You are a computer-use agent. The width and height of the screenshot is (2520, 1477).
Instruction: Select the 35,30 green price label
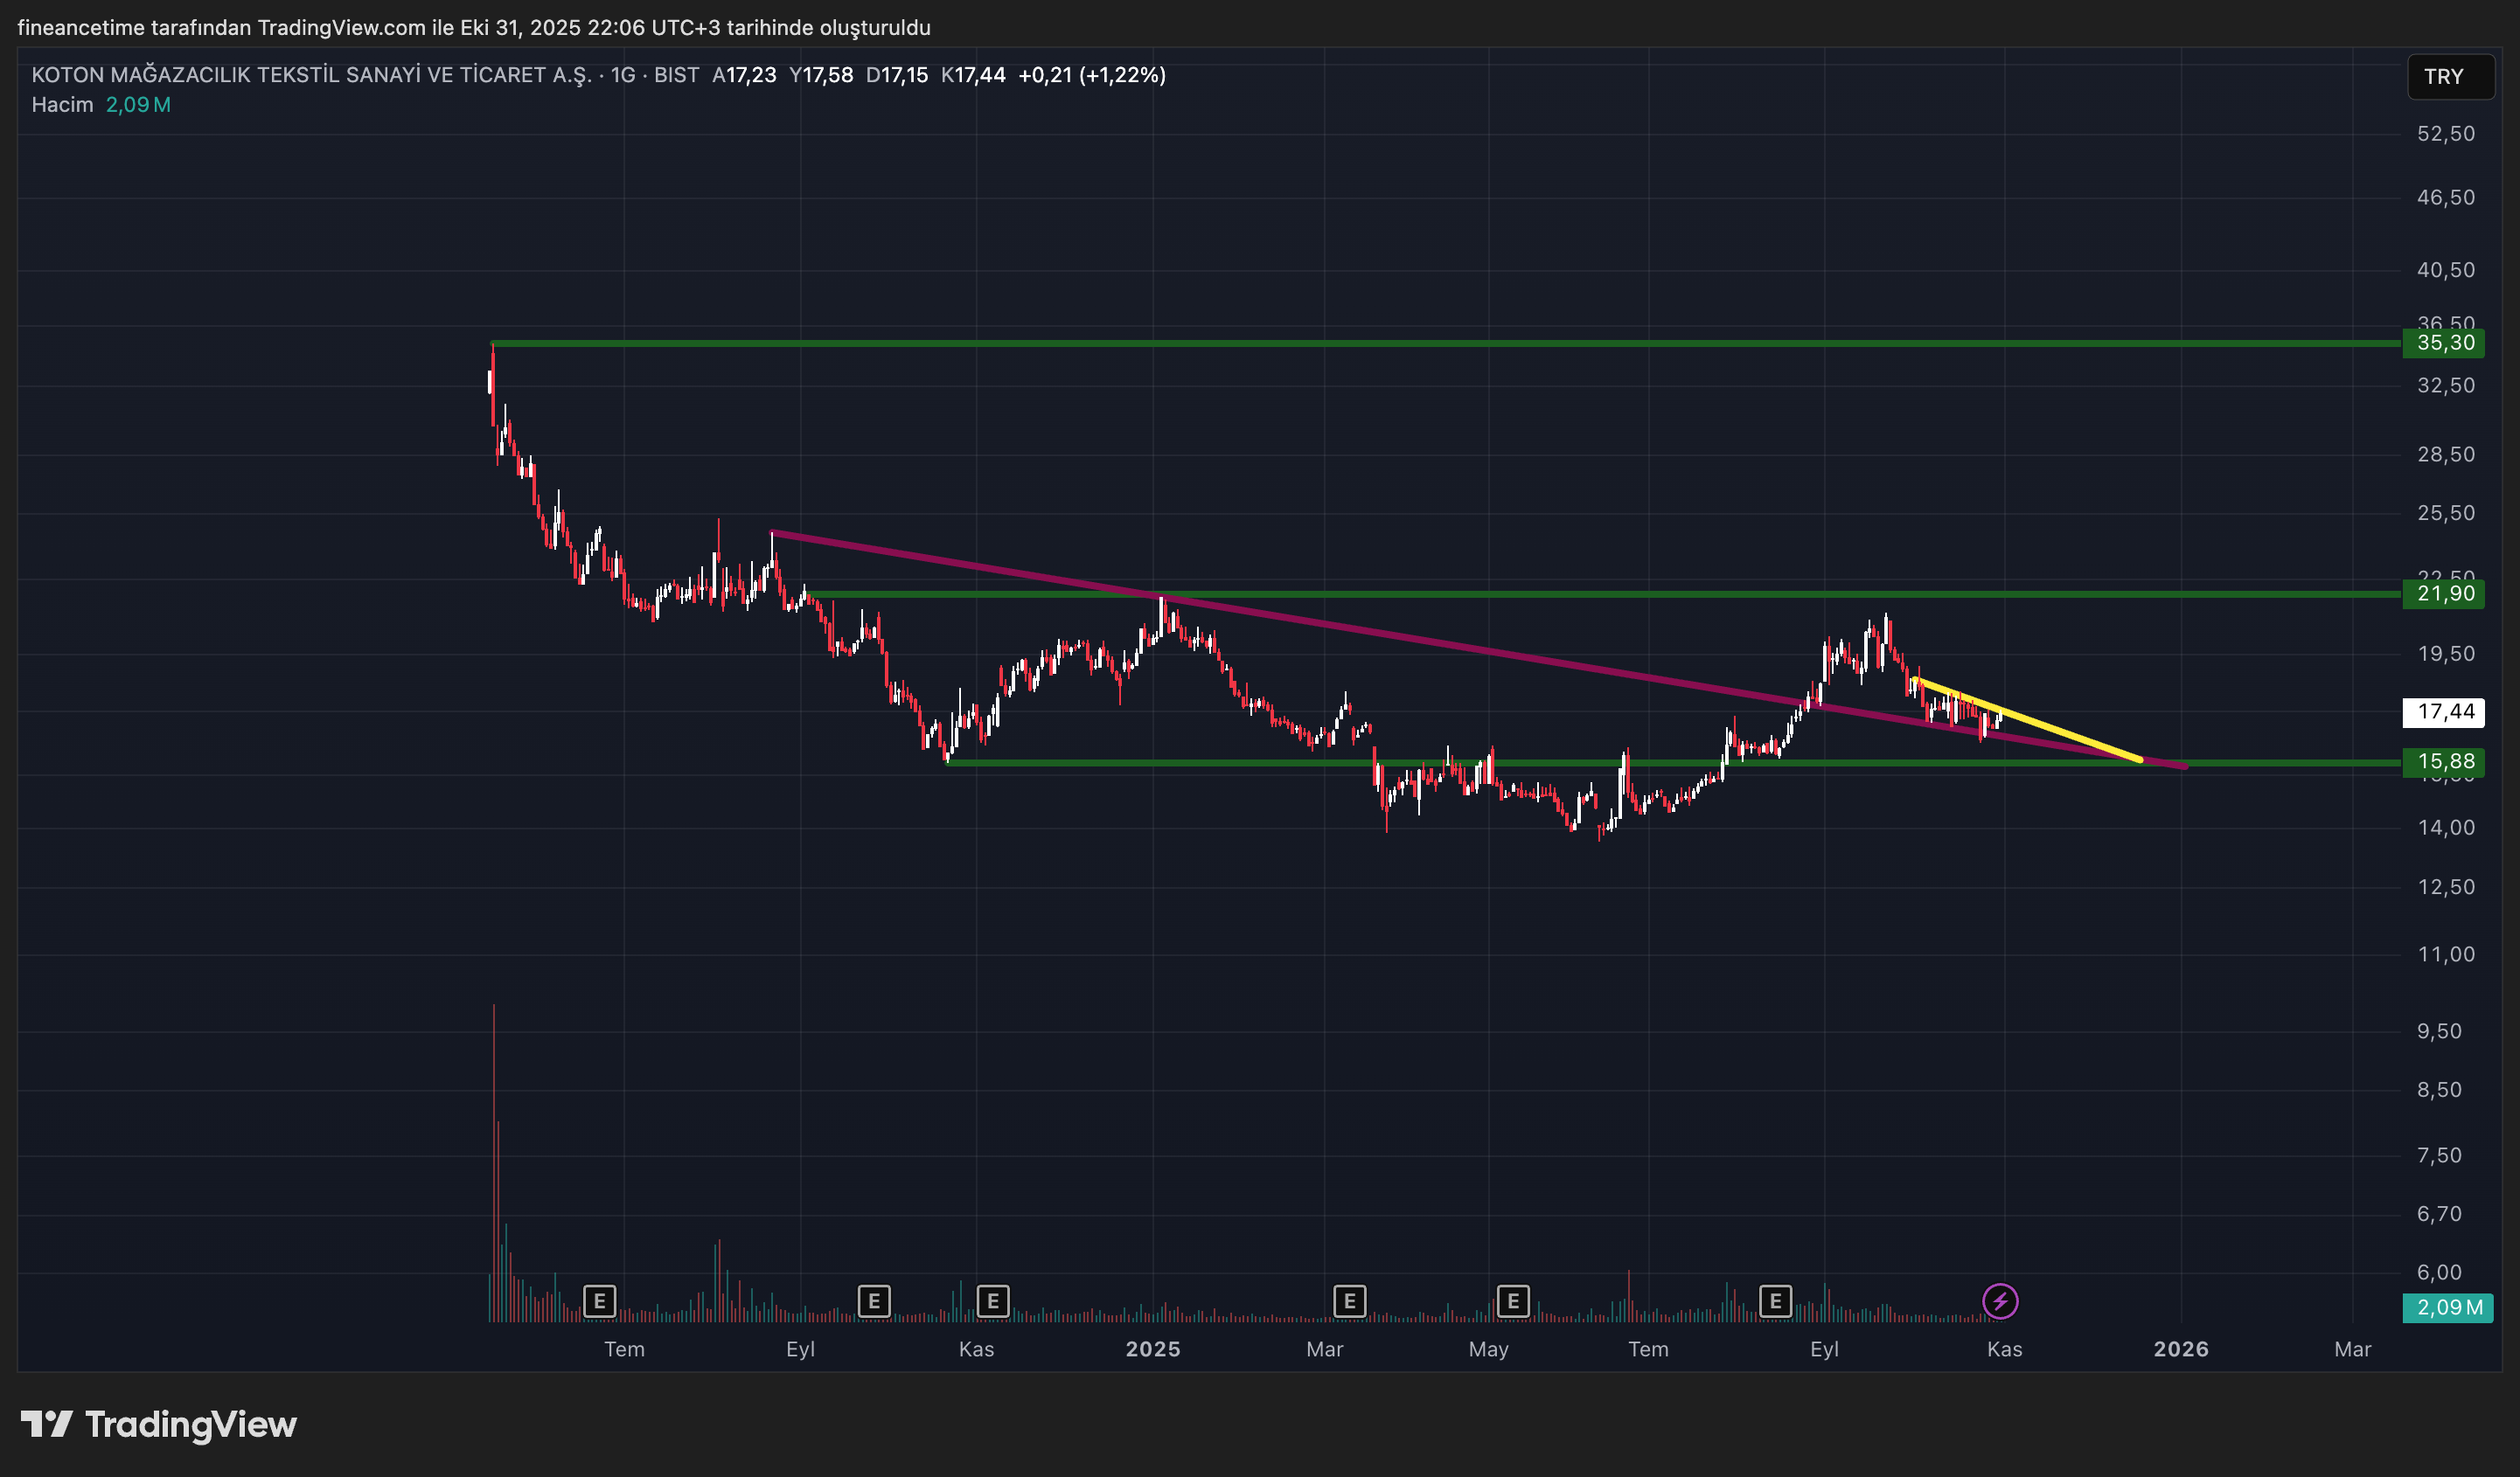coord(2445,343)
